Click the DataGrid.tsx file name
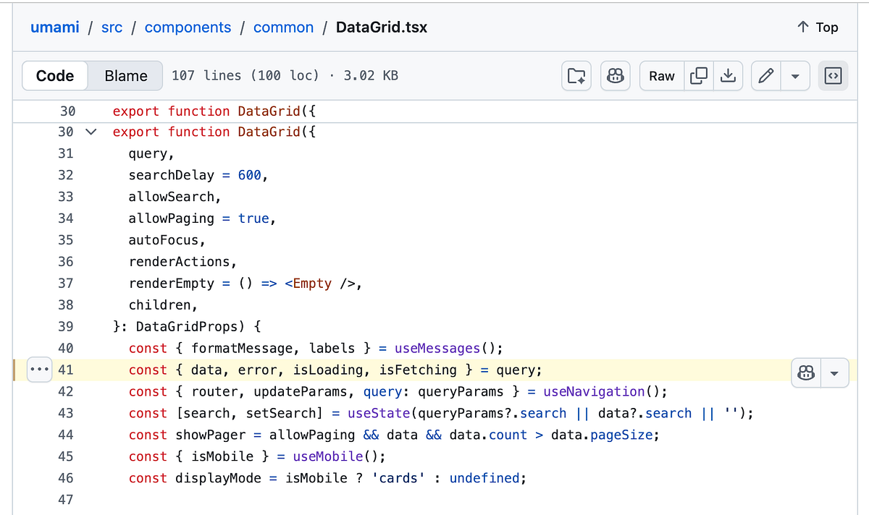The image size is (869, 515). [382, 27]
